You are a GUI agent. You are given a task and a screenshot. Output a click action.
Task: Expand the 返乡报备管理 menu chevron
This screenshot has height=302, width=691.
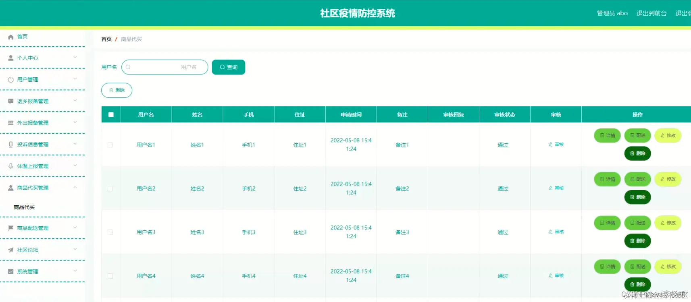[x=75, y=101]
